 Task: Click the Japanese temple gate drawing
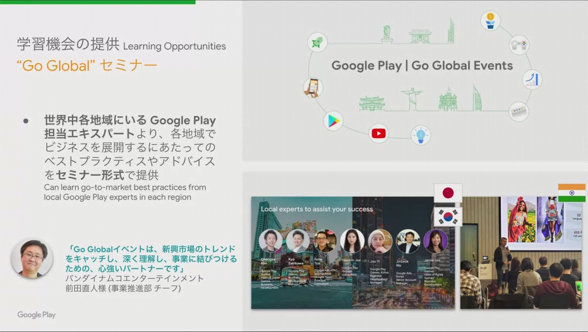420,36
